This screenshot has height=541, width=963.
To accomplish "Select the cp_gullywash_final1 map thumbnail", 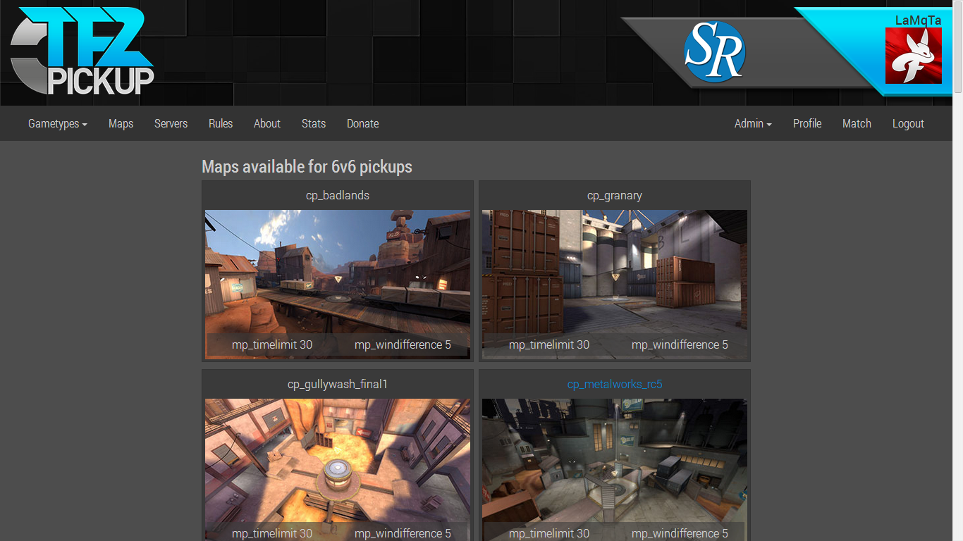I will [x=338, y=470].
